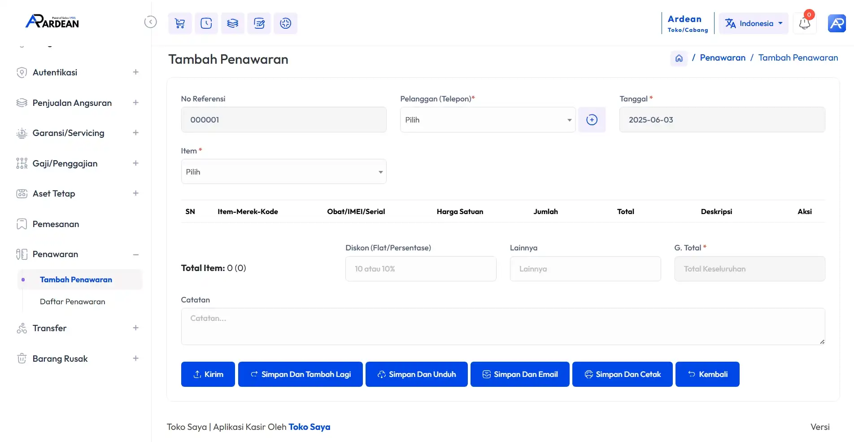The image size is (854, 442).
Task: Click the G. Total field
Action: 749,269
